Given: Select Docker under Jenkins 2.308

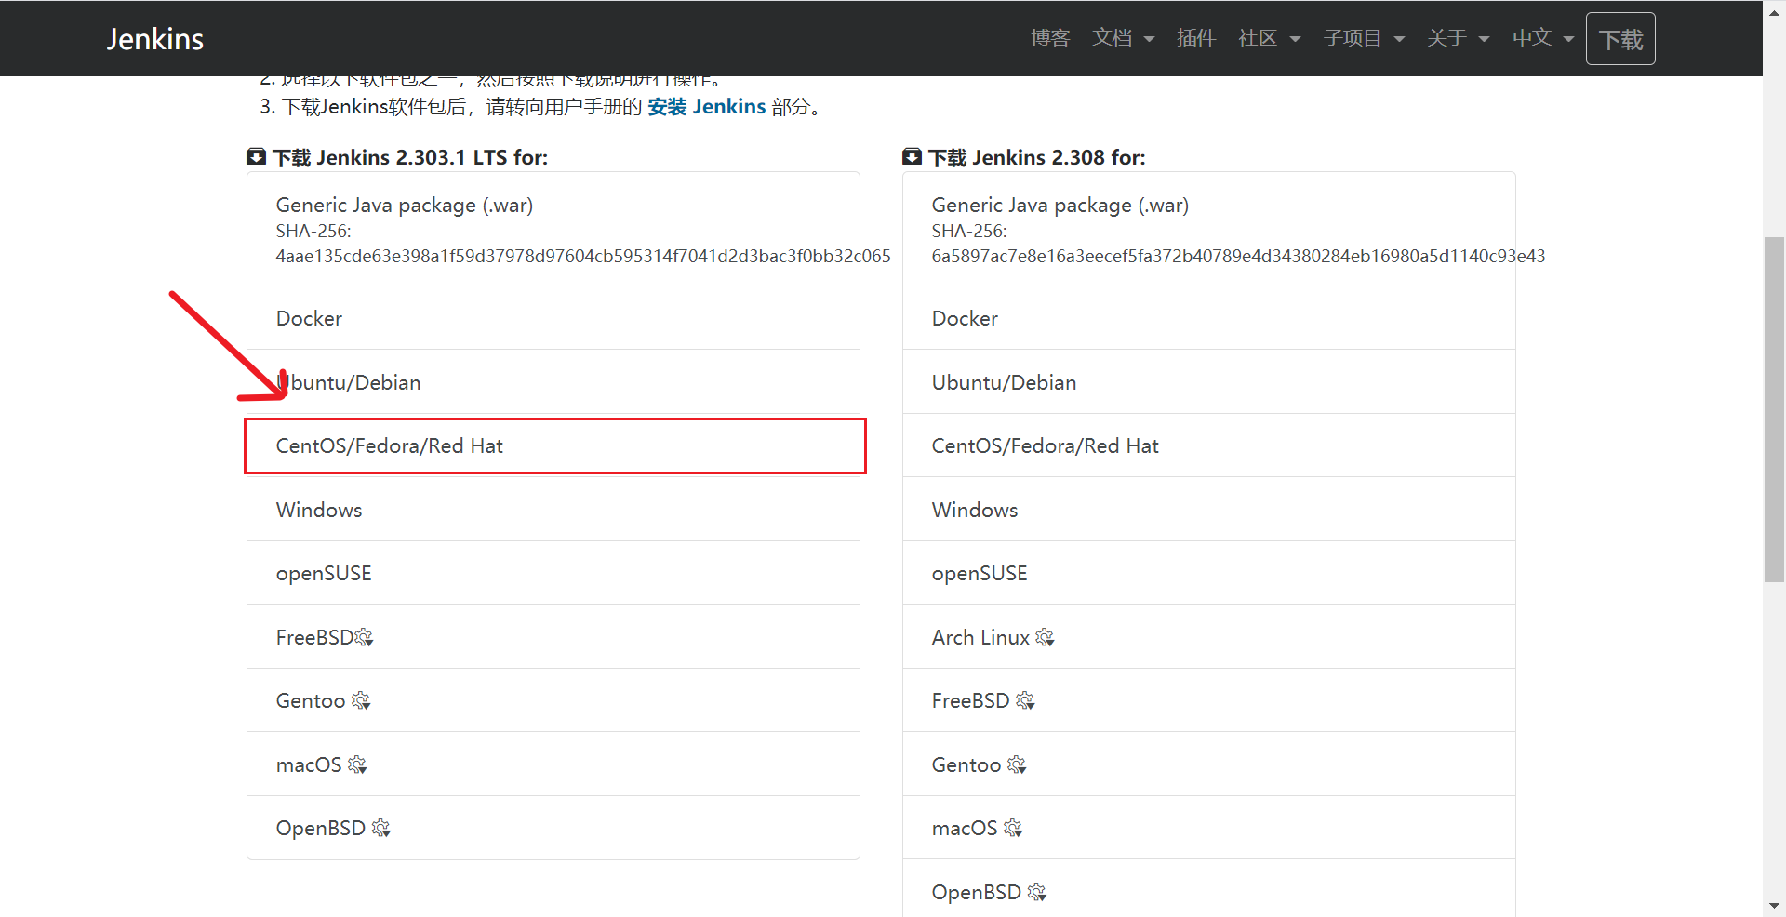Looking at the screenshot, I should [1209, 318].
